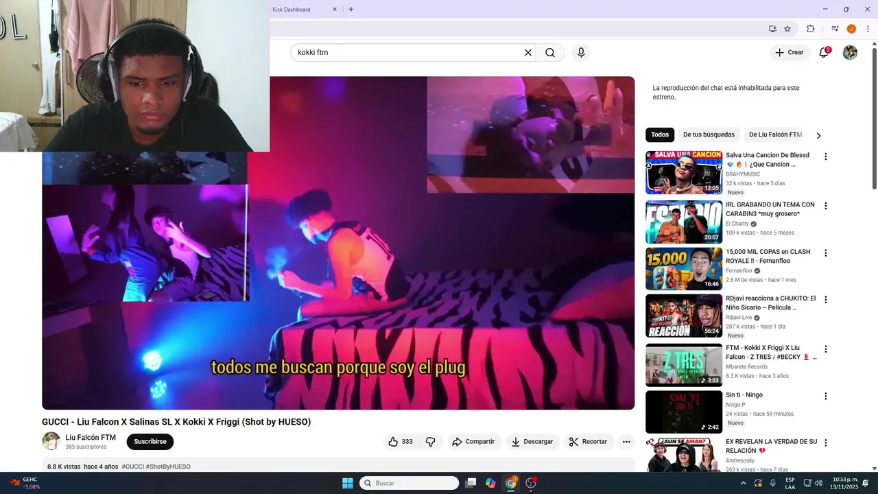The height and width of the screenshot is (494, 878).
Task: Open options for EX REVELAN LA VERDAD video
Action: 826,443
